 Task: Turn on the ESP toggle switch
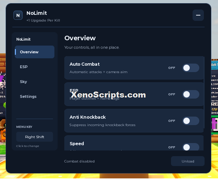click(x=190, y=94)
